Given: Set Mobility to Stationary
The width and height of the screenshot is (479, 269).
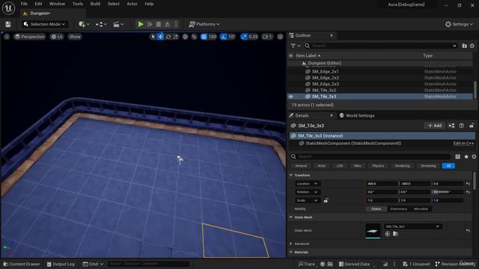Looking at the screenshot, I should pos(398,209).
